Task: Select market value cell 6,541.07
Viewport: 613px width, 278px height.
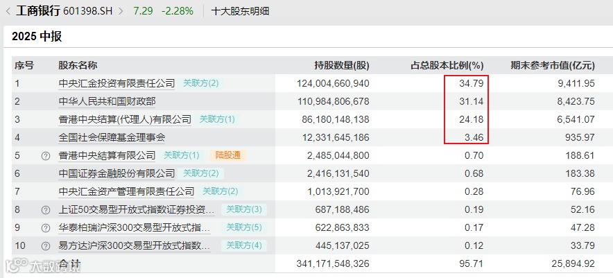Action: pos(577,119)
